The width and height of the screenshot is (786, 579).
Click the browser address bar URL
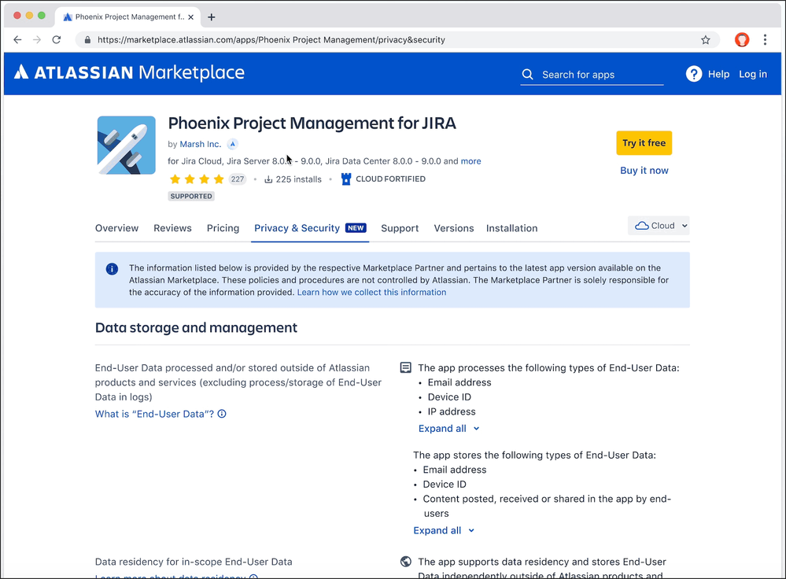[x=271, y=39]
